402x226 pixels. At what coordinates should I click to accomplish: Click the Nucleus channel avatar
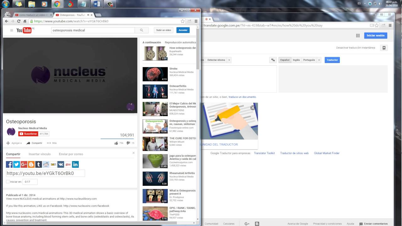click(11, 132)
